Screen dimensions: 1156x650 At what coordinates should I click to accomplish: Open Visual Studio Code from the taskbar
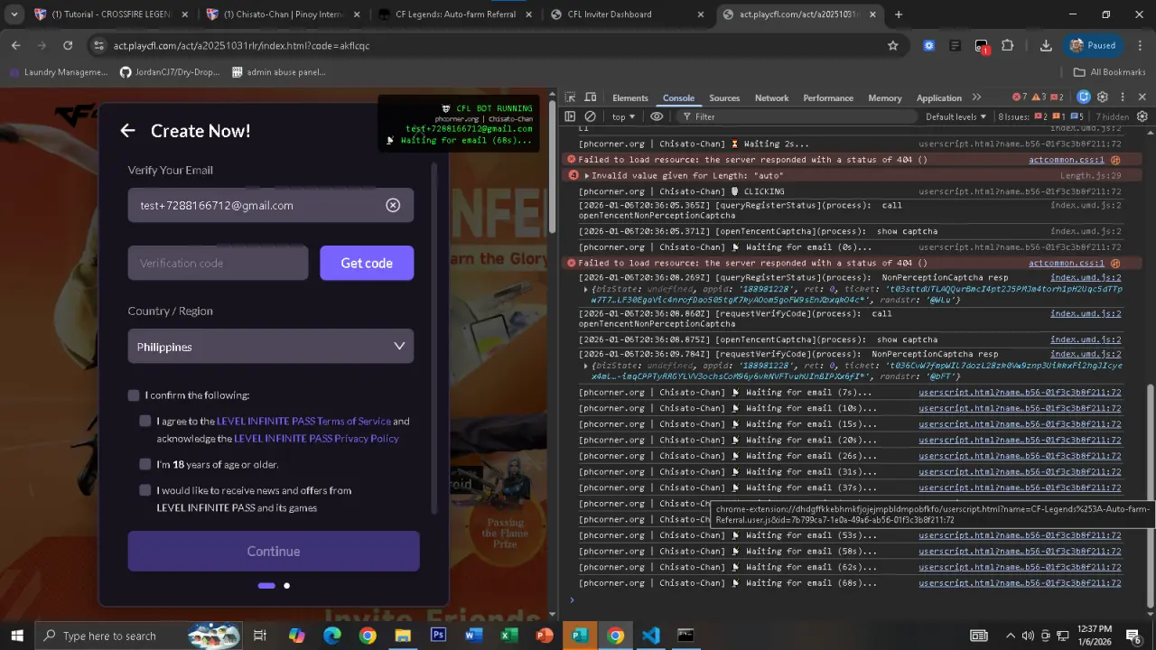650,636
